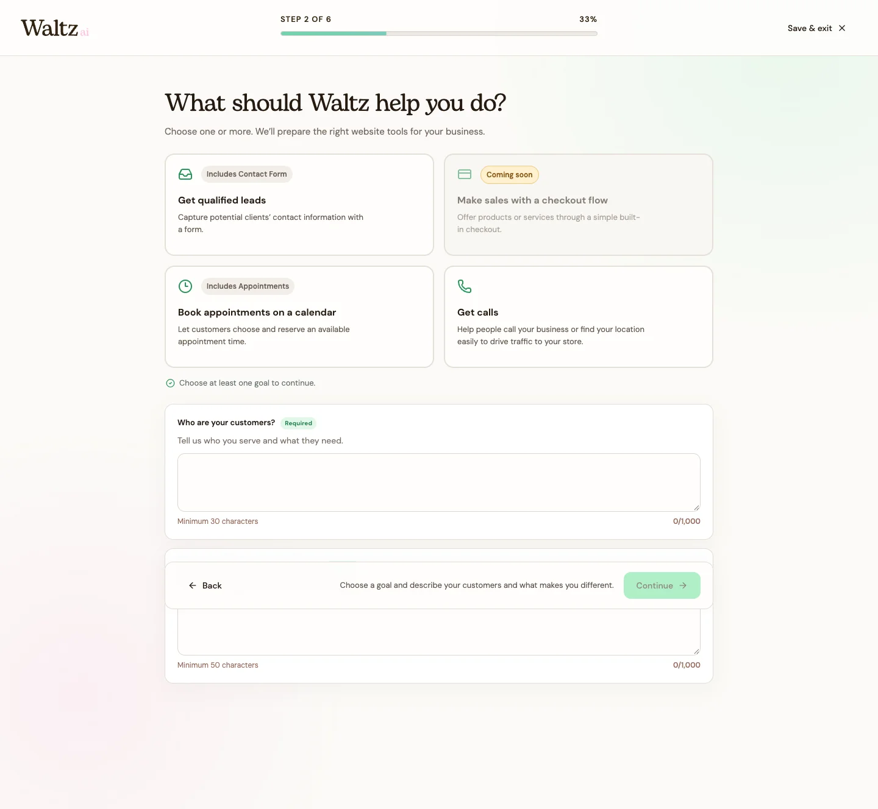This screenshot has height=809, width=878.
Task: Click the credit card icon on checkout card
Action: pyautogui.click(x=465, y=174)
